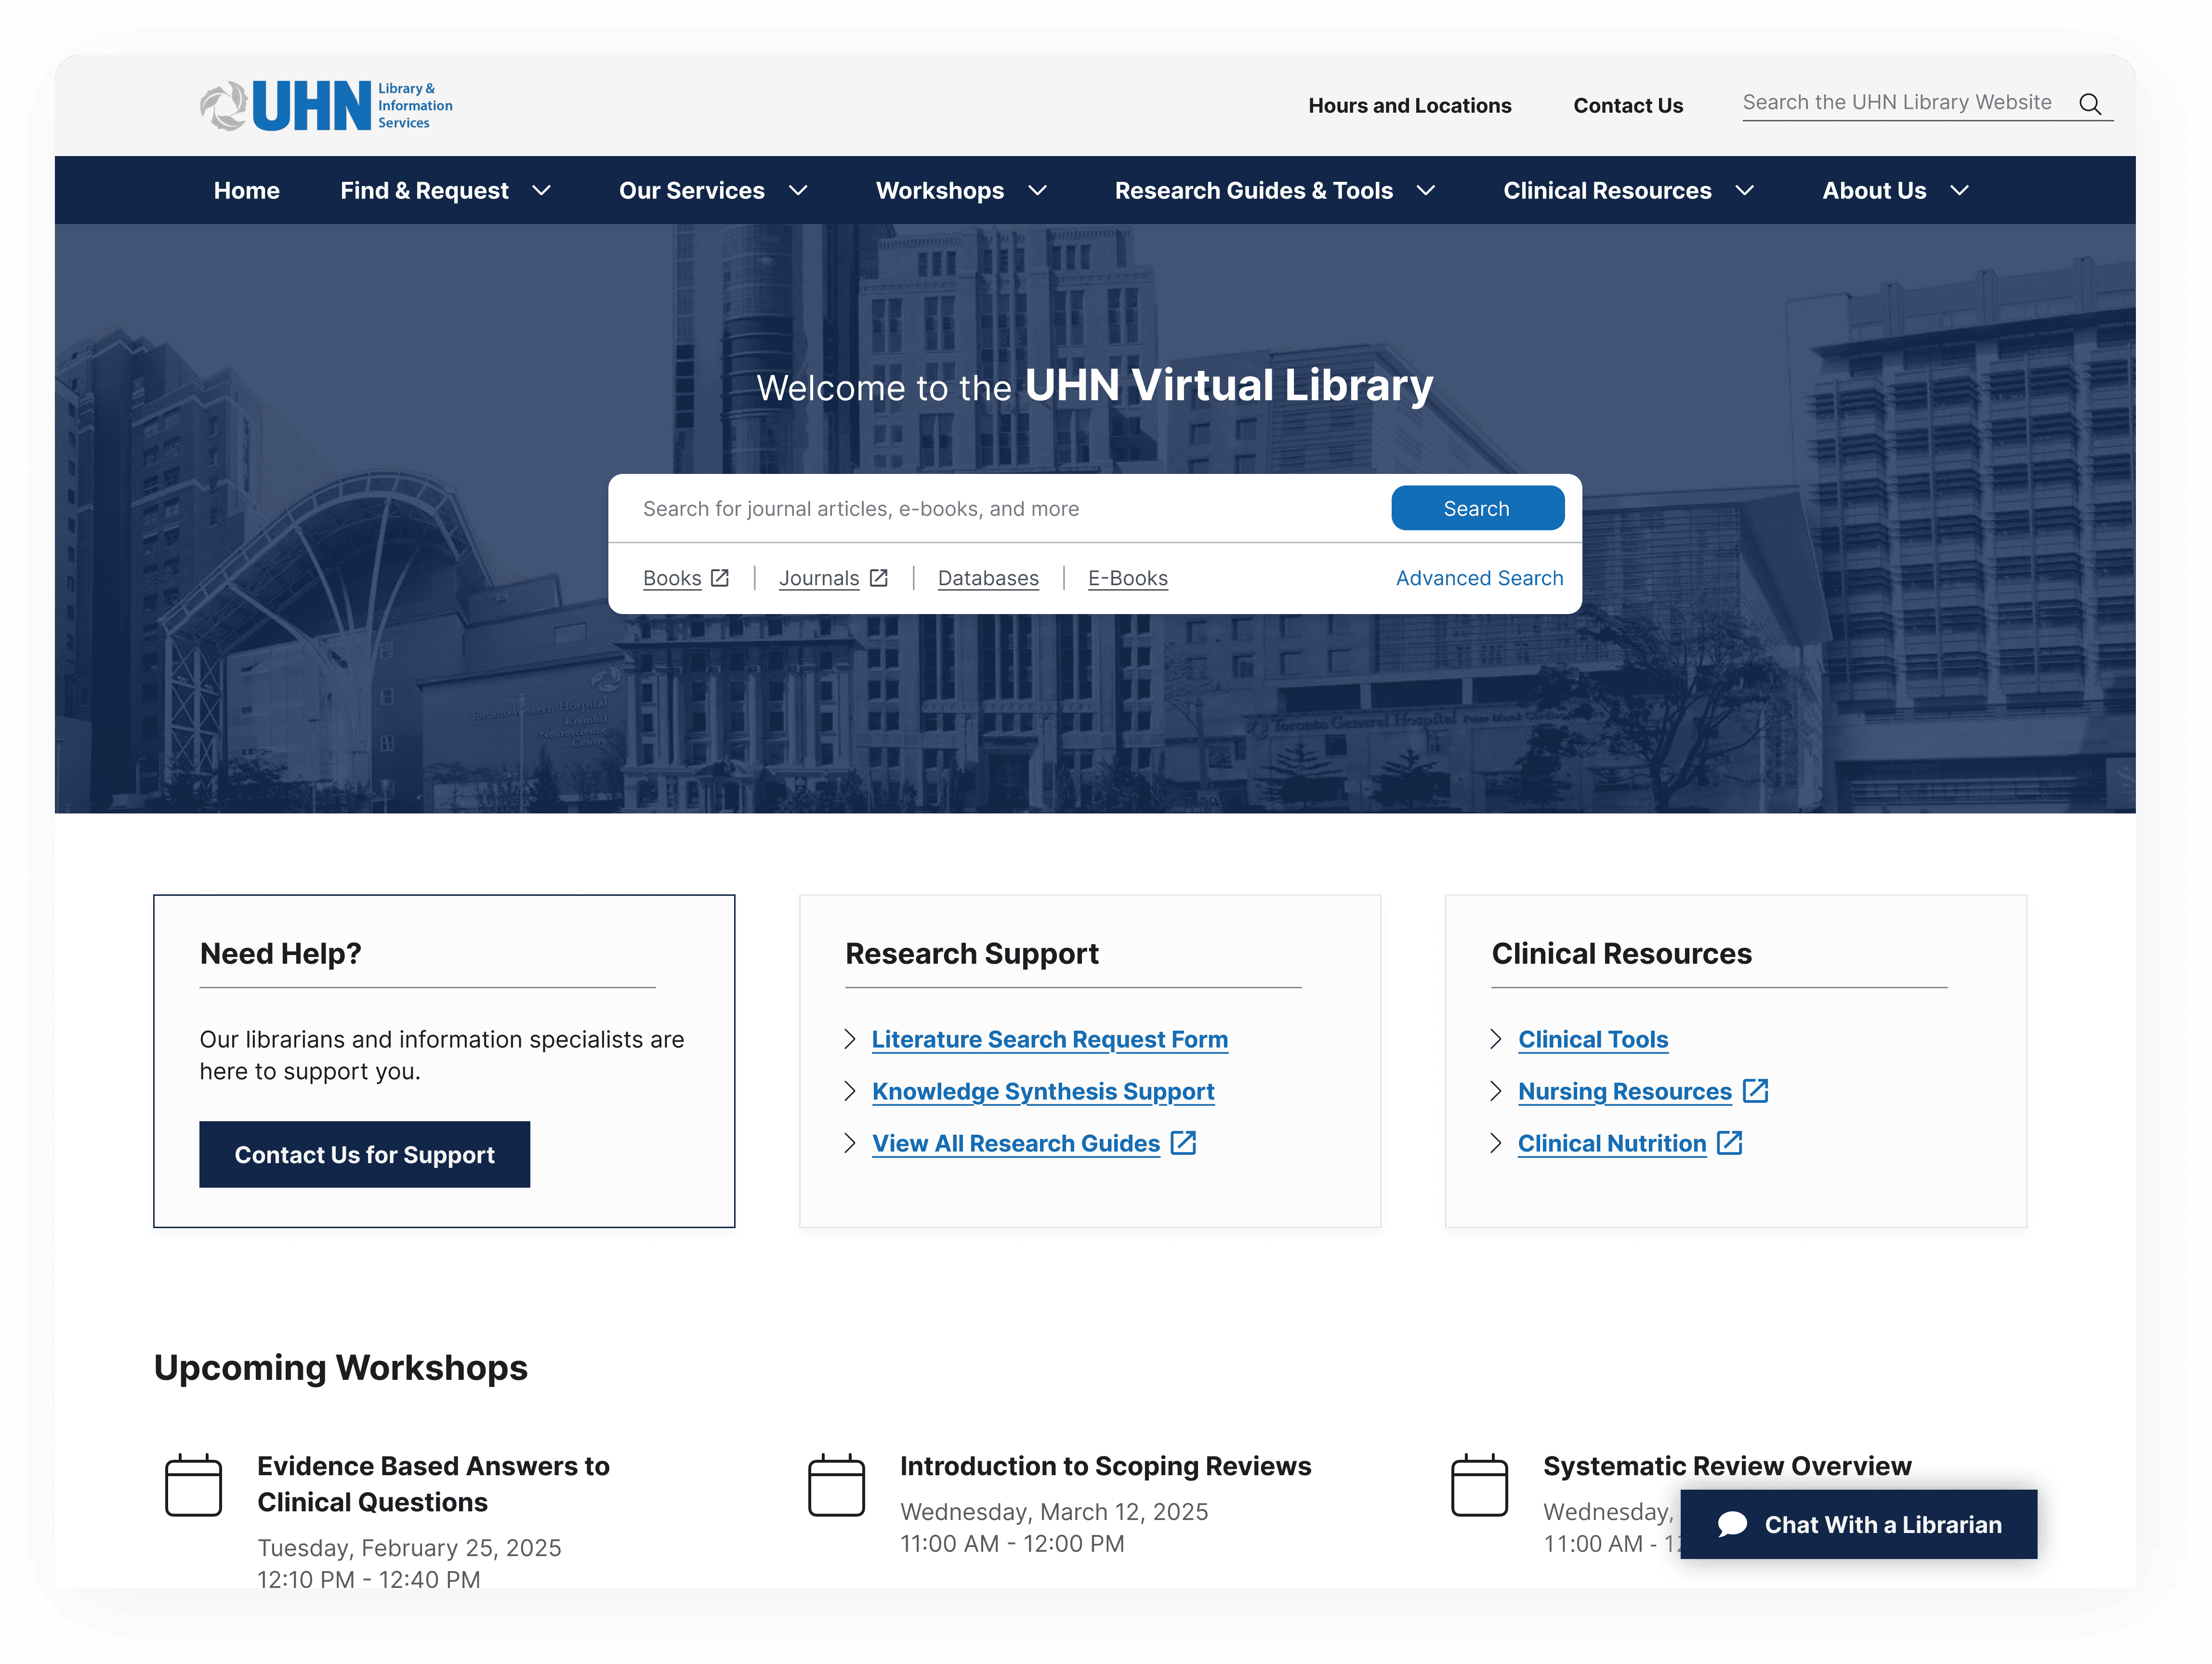Click Contact Us for Support button
Viewport: 2212px width, 1664px height.
coord(364,1154)
